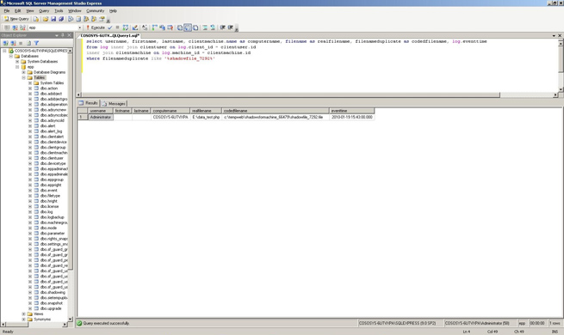Expand the Database Diagrams node

[23, 72]
